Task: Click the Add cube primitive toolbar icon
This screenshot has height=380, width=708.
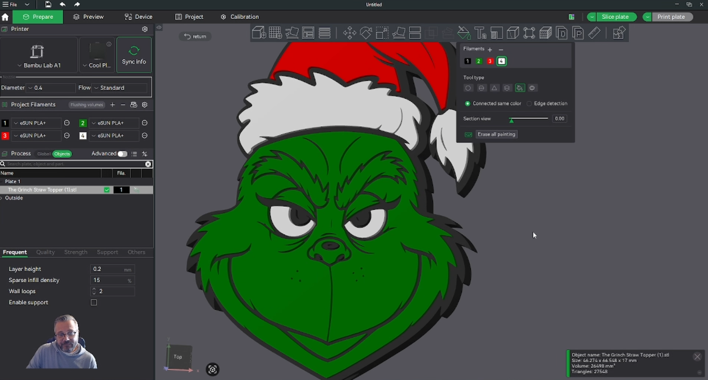Action: tap(259, 33)
